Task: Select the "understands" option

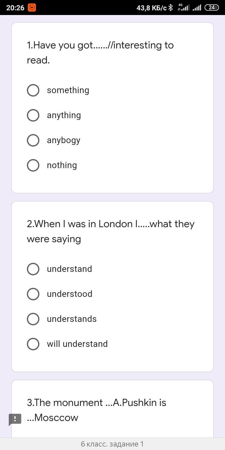Action: pos(33,319)
